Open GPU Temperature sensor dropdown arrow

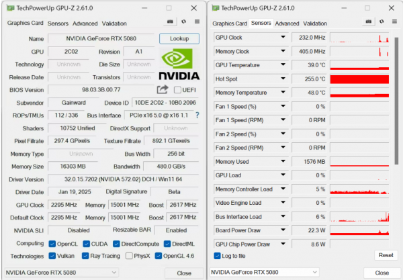click(x=283, y=64)
